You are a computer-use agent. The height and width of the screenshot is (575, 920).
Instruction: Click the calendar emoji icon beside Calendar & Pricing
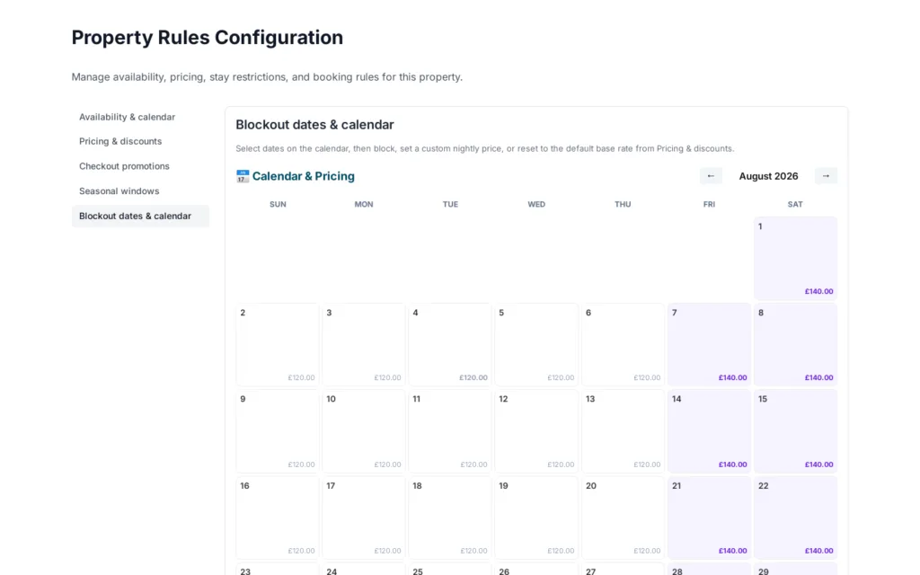[243, 176]
